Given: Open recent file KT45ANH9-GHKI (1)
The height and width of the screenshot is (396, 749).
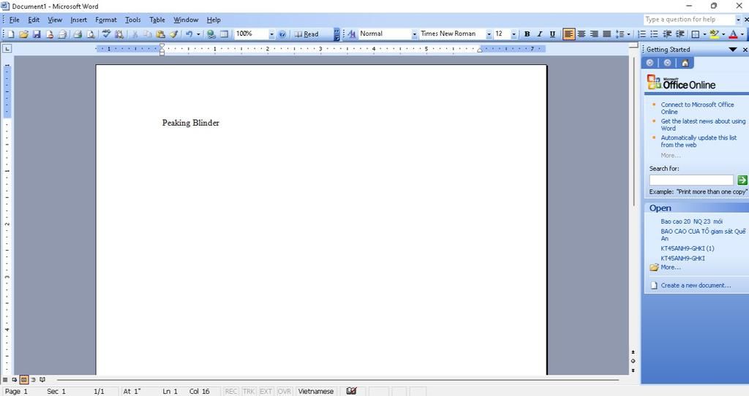Looking at the screenshot, I should pyautogui.click(x=688, y=248).
